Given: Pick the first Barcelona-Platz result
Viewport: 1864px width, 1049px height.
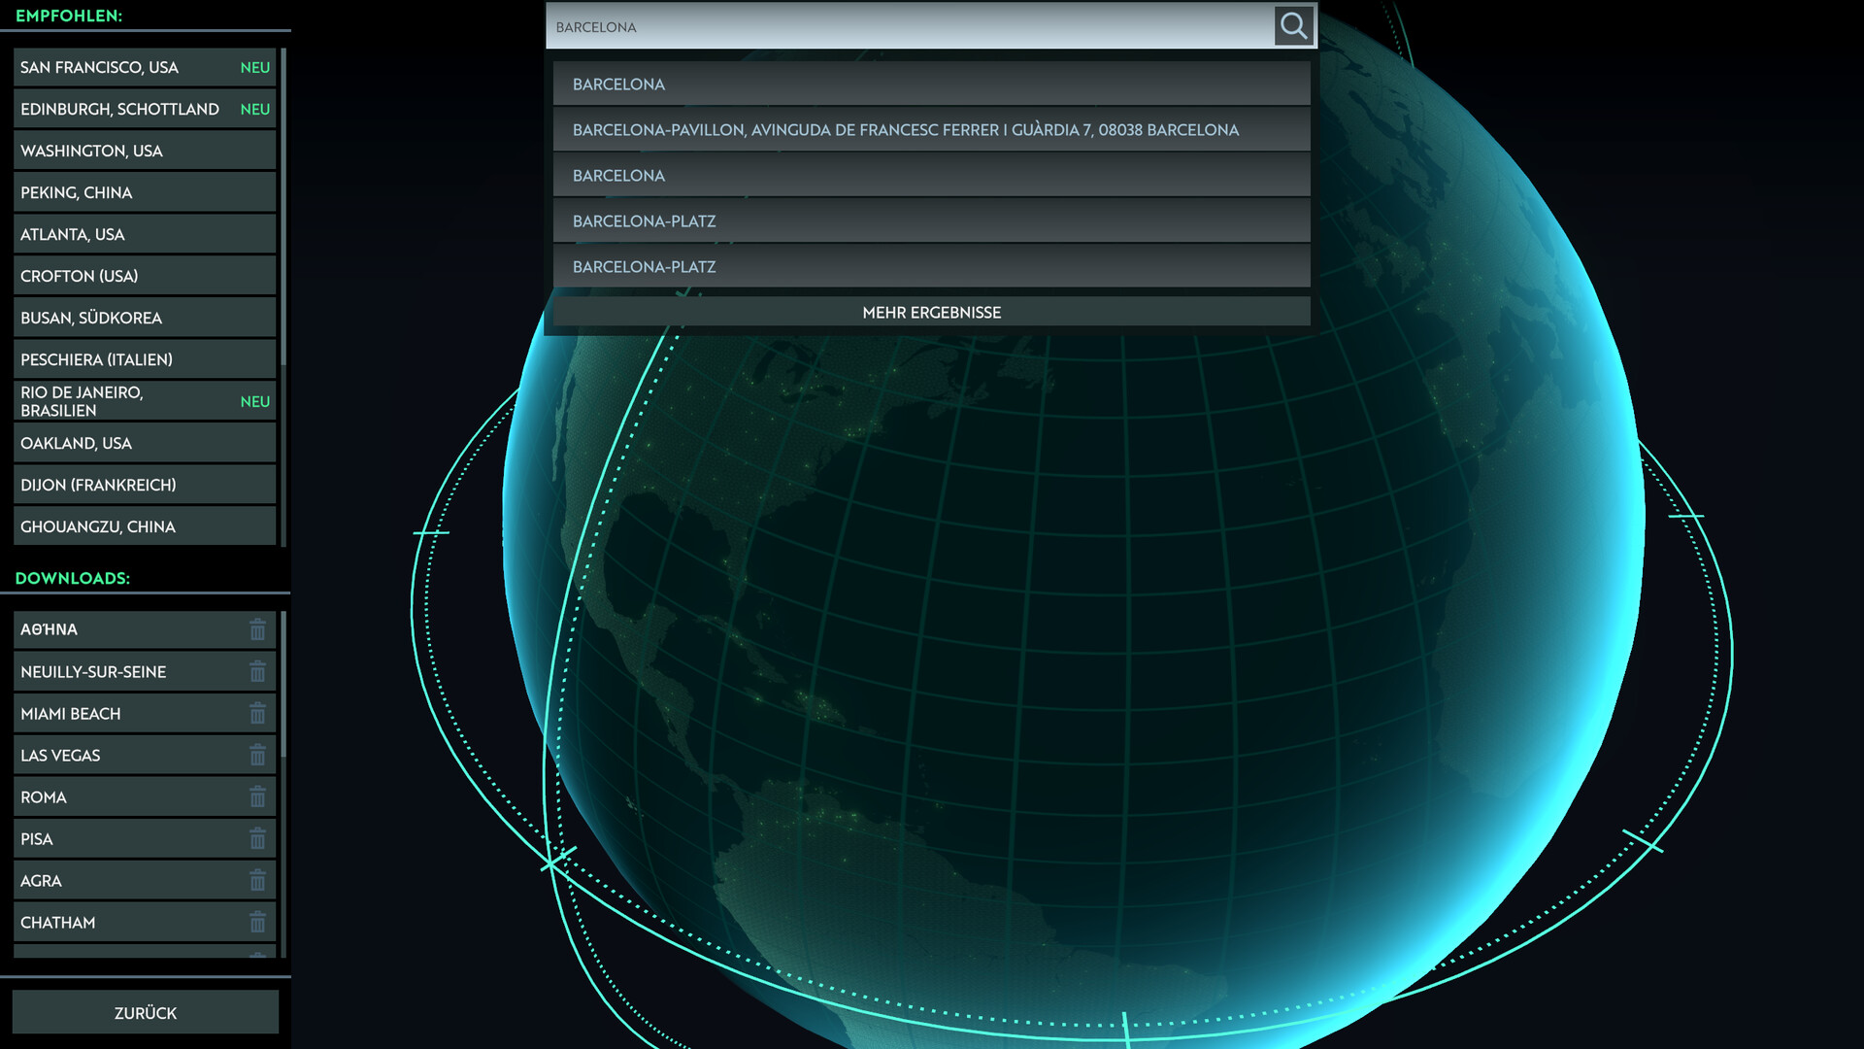Looking at the screenshot, I should [x=930, y=221].
